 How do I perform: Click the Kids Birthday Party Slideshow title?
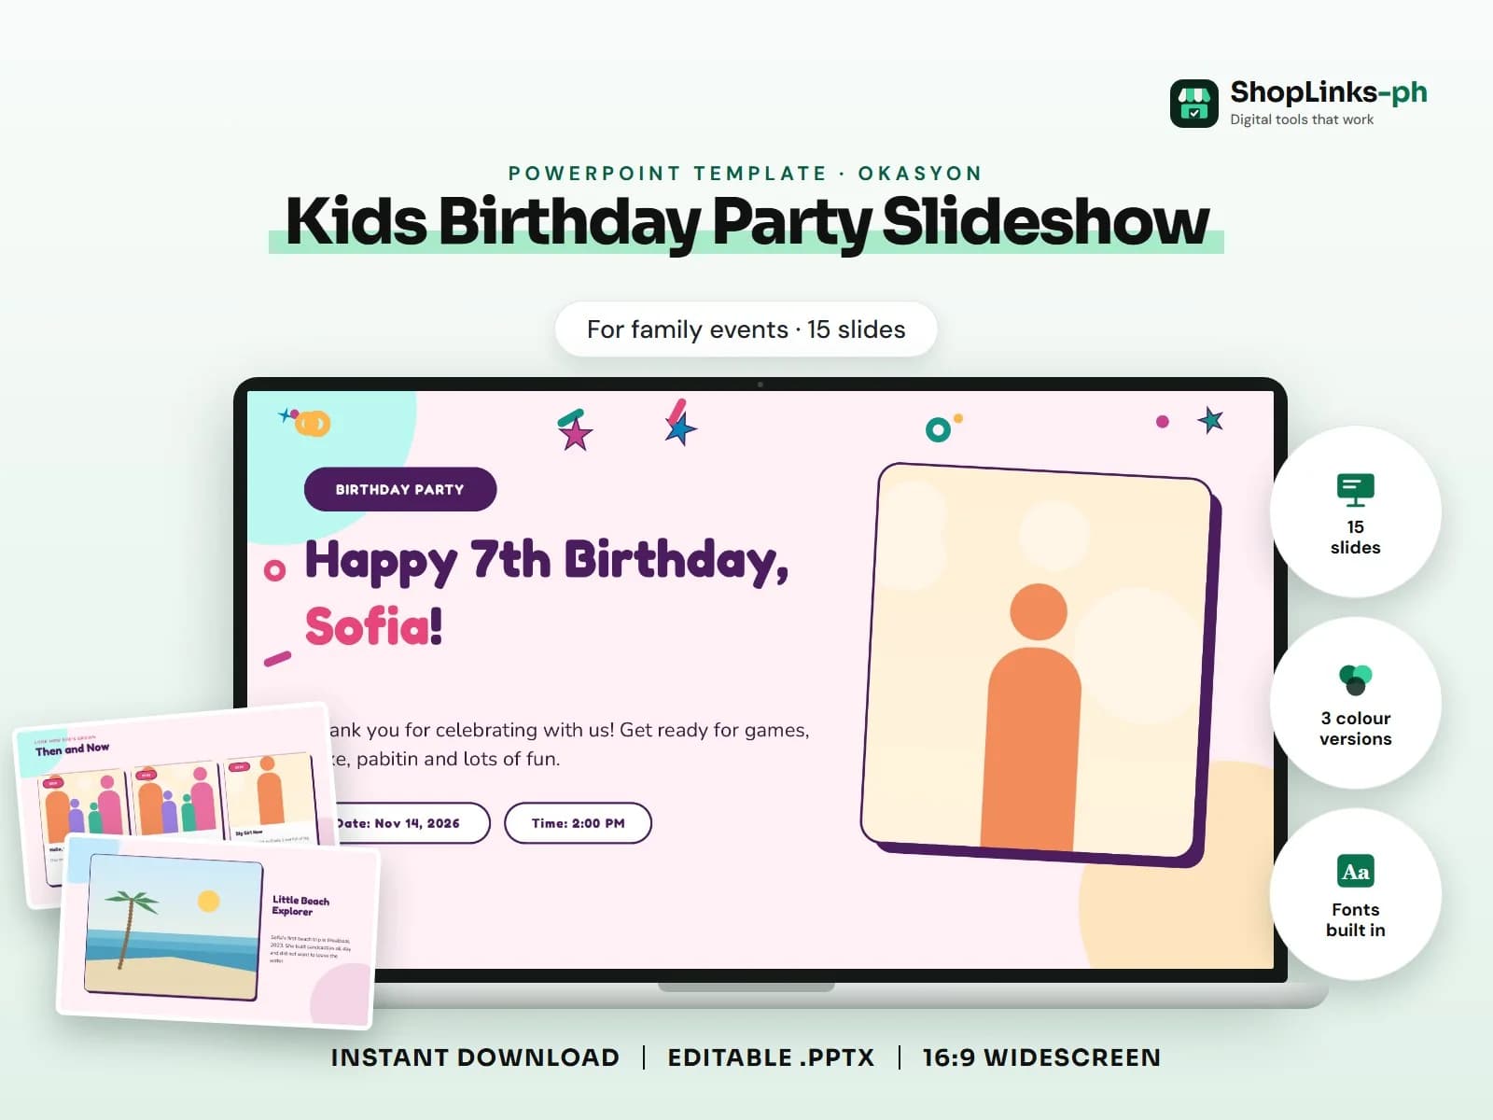coord(746,222)
